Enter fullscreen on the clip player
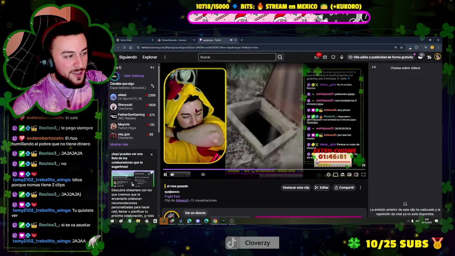The image size is (455, 256). [363, 175]
